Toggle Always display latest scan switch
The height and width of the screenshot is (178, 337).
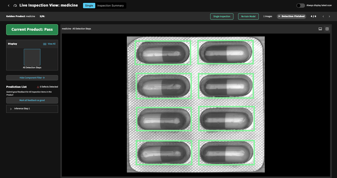click(300, 6)
